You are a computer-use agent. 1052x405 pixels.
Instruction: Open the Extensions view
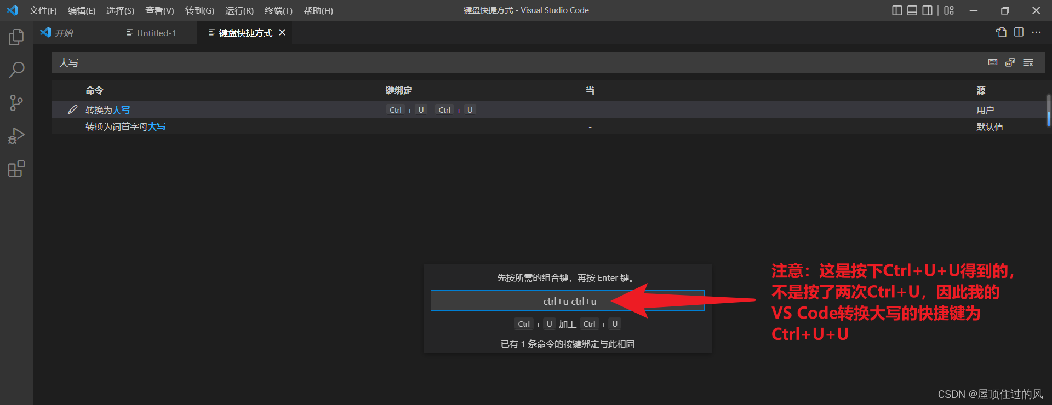(16, 169)
